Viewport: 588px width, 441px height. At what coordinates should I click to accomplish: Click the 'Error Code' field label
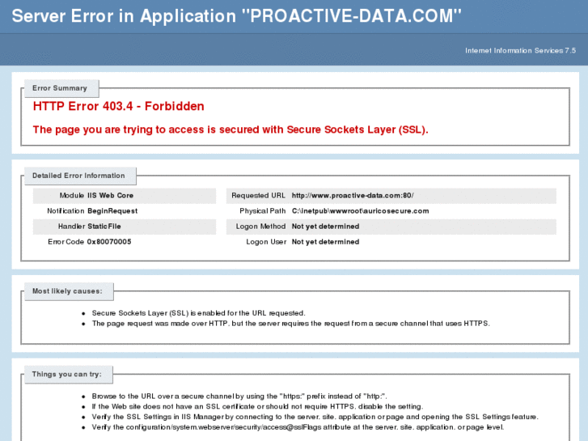(x=66, y=242)
